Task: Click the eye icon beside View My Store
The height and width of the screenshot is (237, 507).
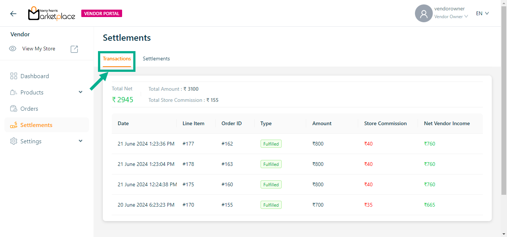Action: 13,49
